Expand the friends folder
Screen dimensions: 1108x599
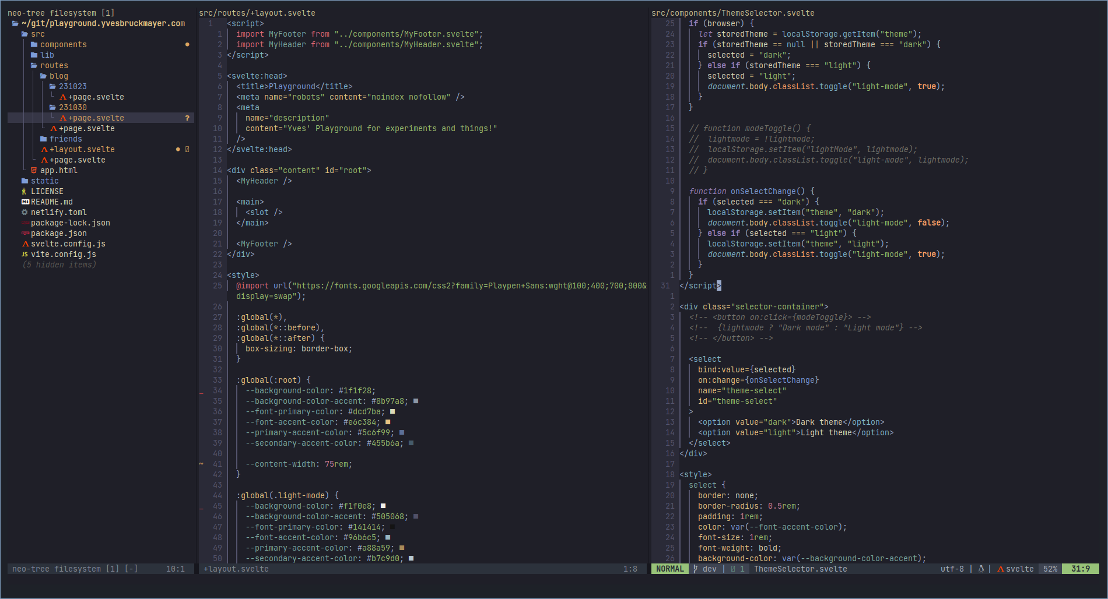43,139
